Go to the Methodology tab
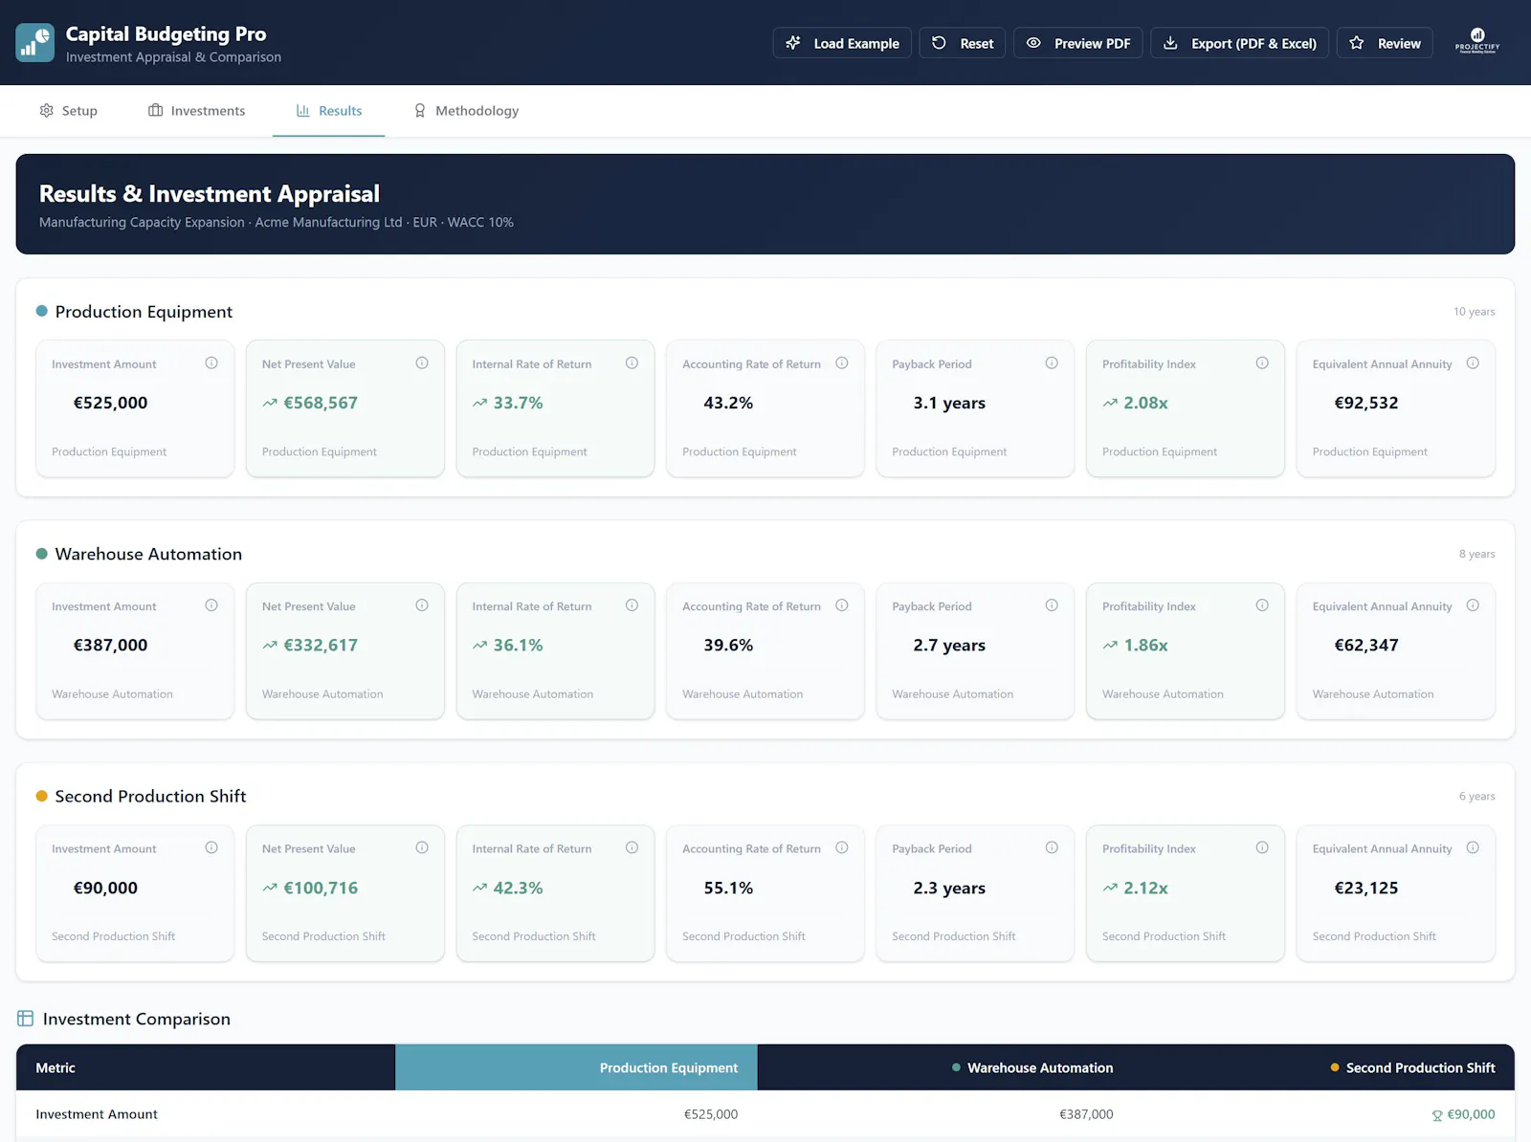Viewport: 1531px width, 1142px height. point(466,111)
